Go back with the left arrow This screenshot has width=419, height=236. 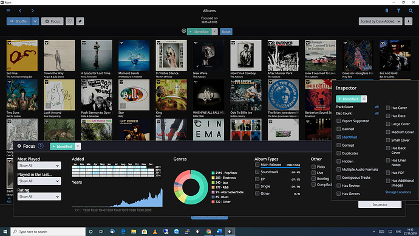[20, 11]
